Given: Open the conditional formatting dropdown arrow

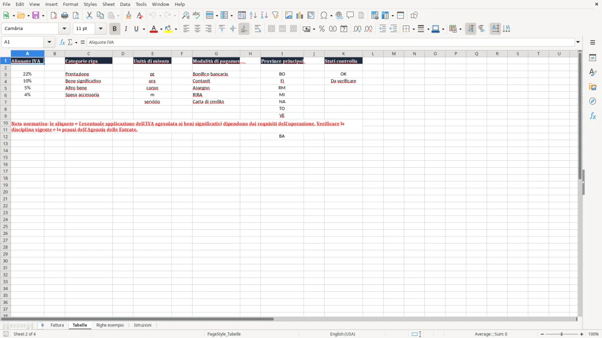Looking at the screenshot, I should click(460, 29).
